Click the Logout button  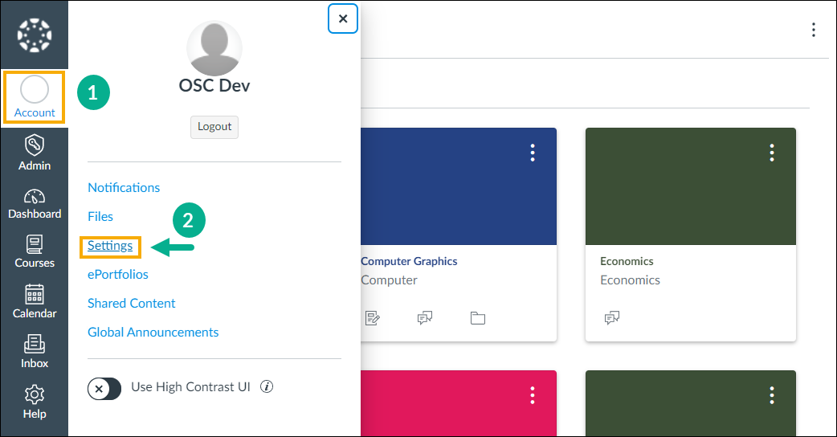coord(214,126)
